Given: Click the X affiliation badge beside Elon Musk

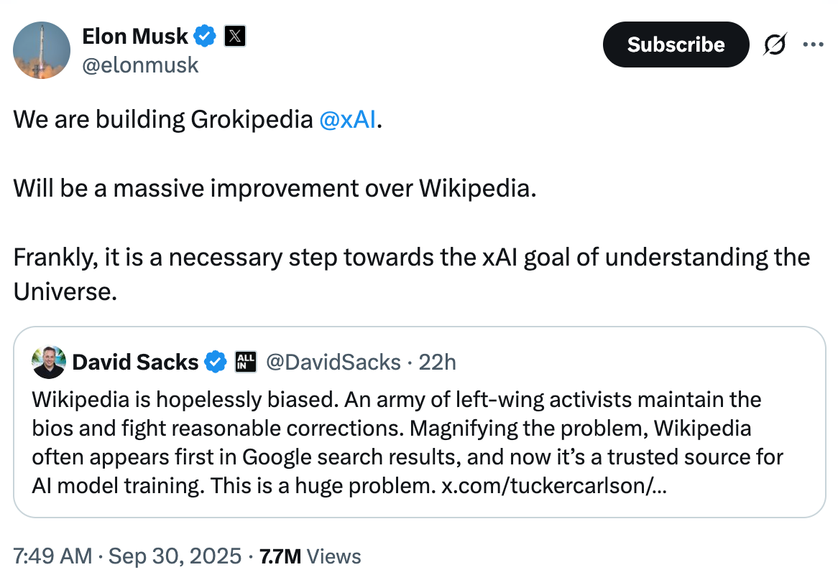Looking at the screenshot, I should (x=235, y=36).
